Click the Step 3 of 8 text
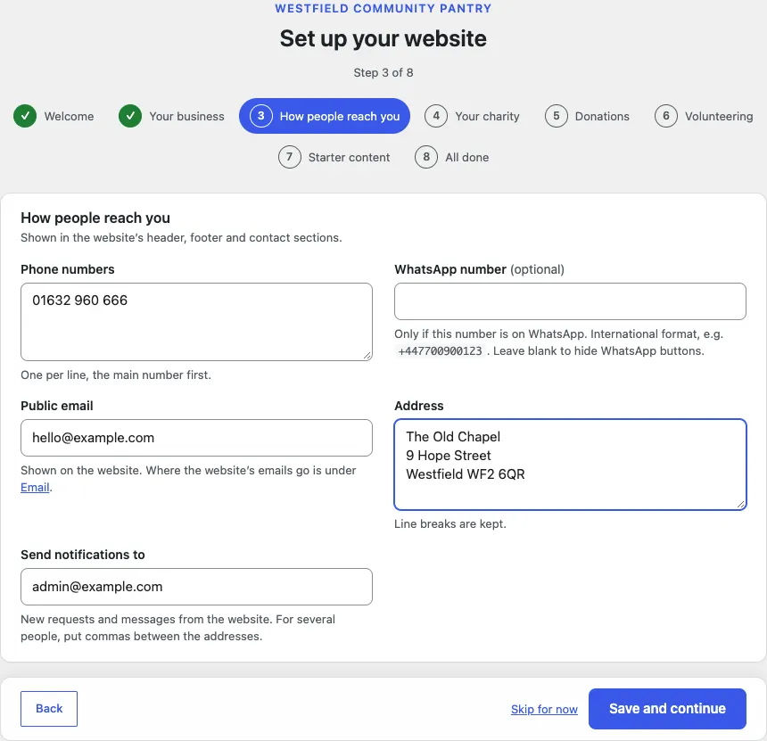767x741 pixels. click(x=383, y=72)
